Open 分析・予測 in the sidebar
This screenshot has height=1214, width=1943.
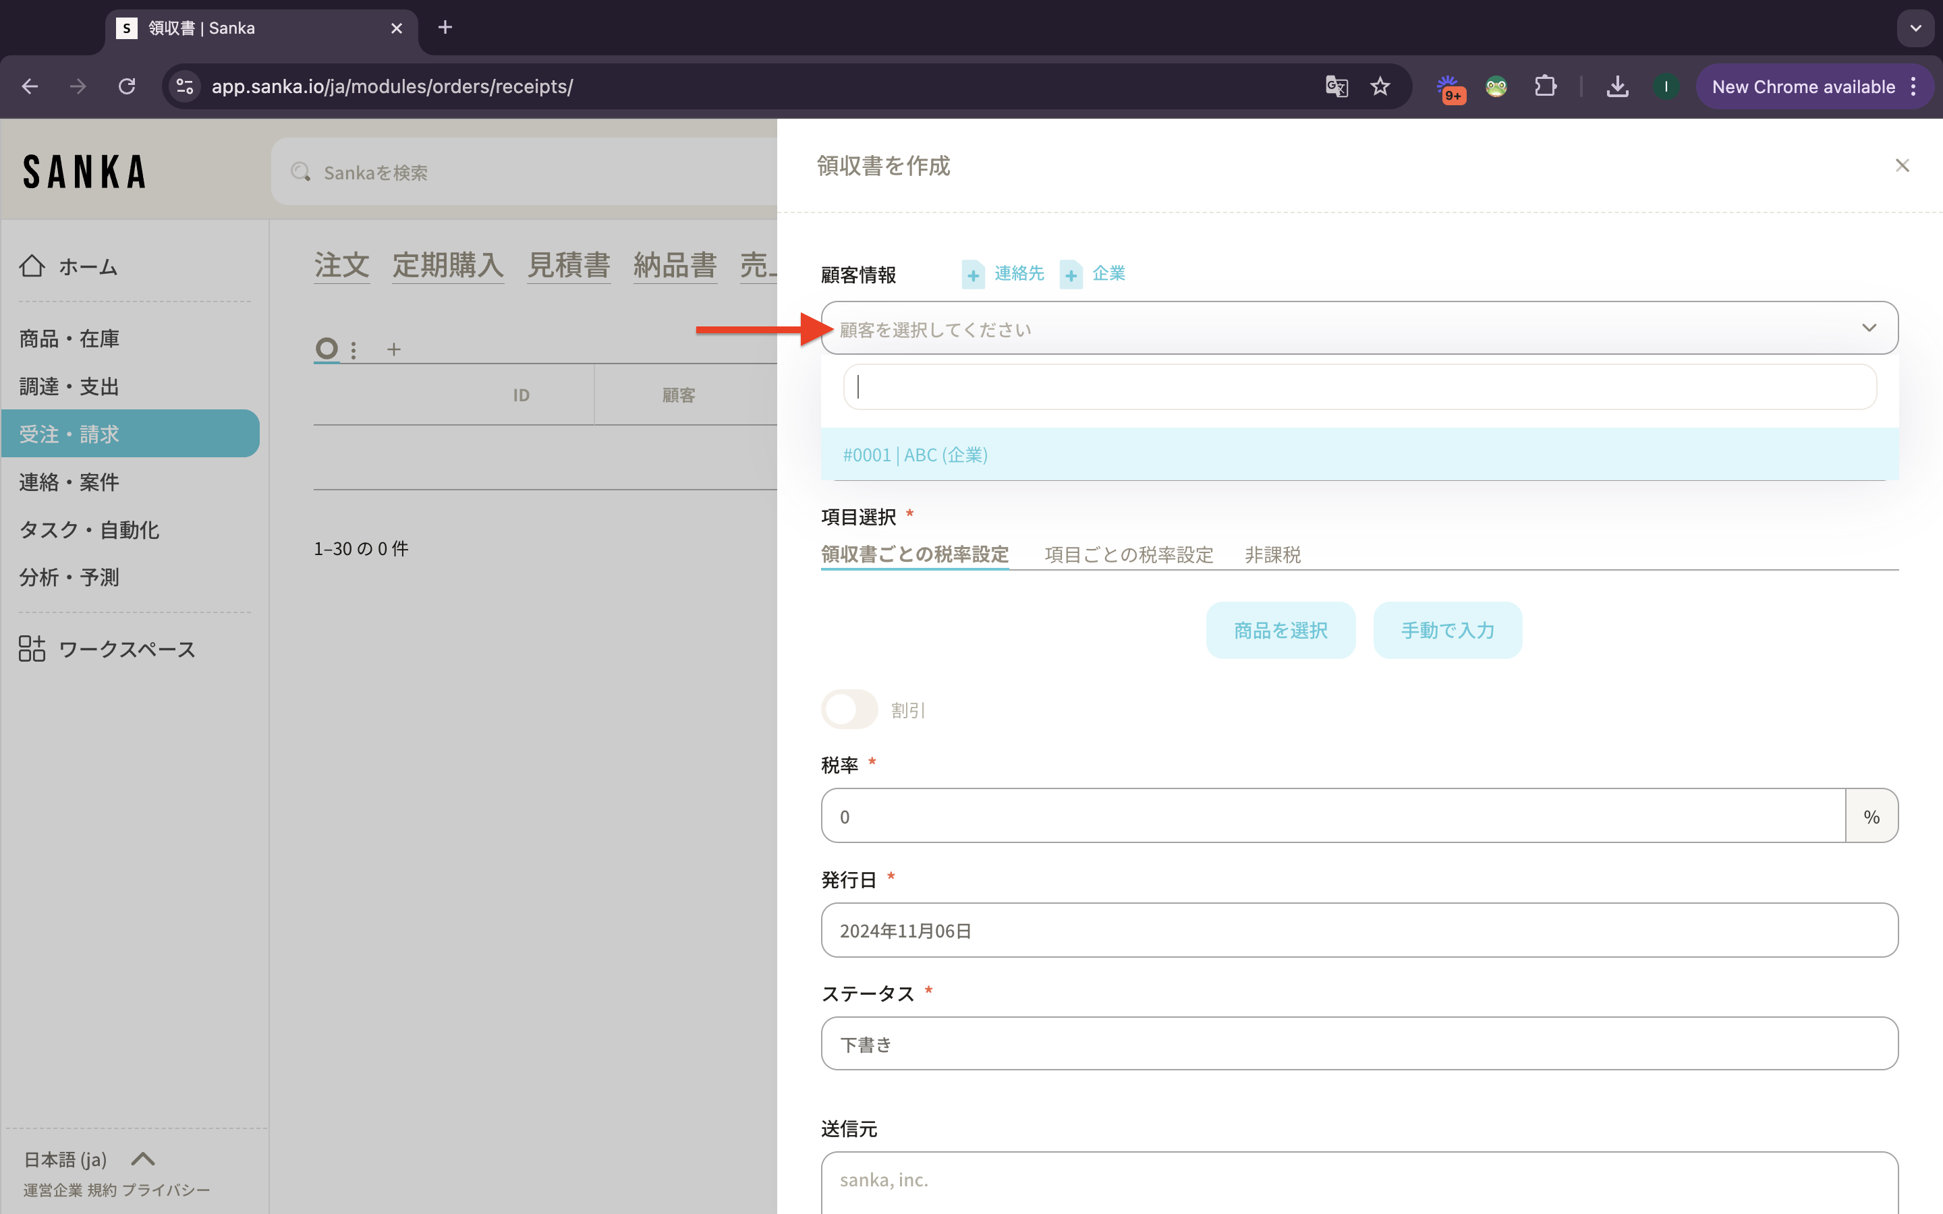point(69,577)
